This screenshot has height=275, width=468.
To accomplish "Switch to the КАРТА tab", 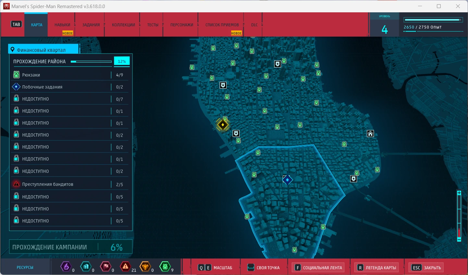I will 37,25.
